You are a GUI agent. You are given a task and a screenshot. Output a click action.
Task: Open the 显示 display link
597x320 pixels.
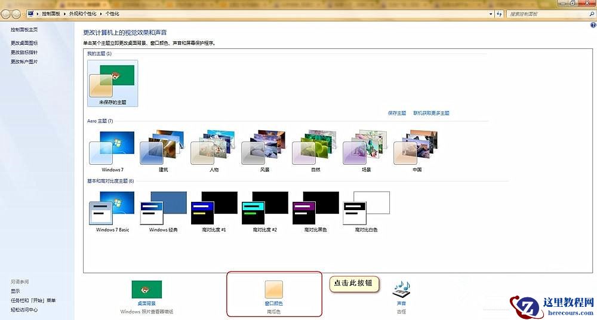[16, 291]
